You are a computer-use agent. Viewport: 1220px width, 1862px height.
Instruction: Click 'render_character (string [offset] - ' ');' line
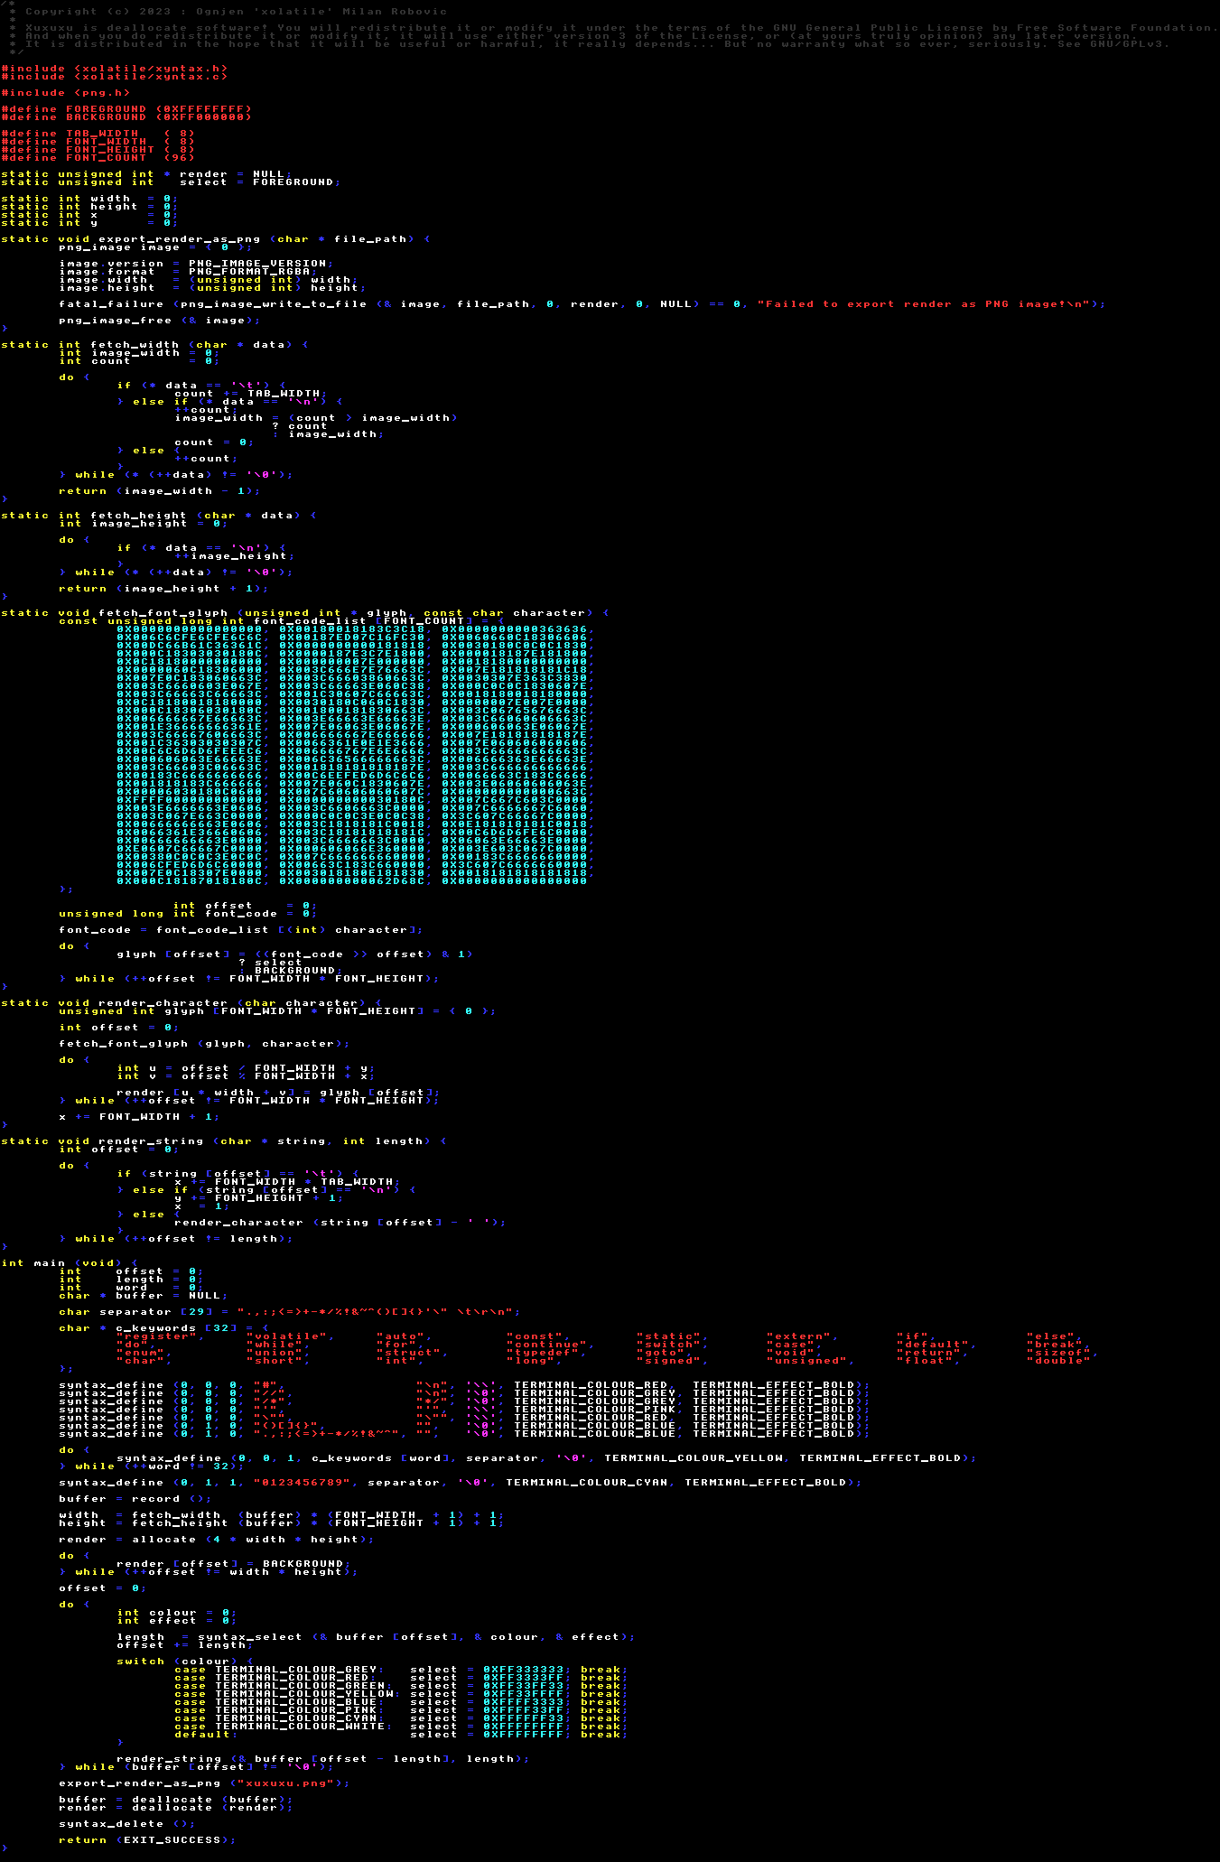click(340, 1223)
